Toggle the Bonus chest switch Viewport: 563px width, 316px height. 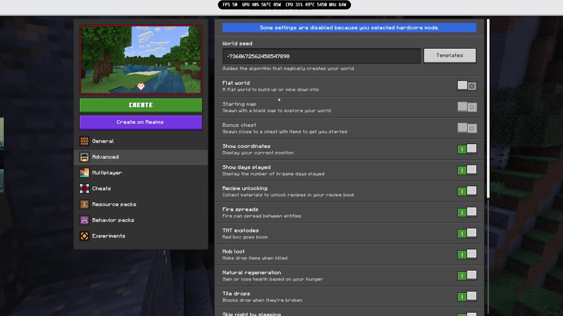pyautogui.click(x=467, y=128)
